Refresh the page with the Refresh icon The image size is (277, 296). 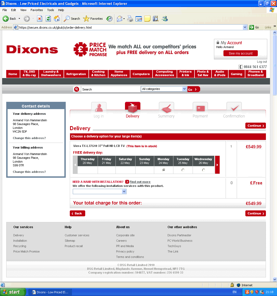point(48,18)
